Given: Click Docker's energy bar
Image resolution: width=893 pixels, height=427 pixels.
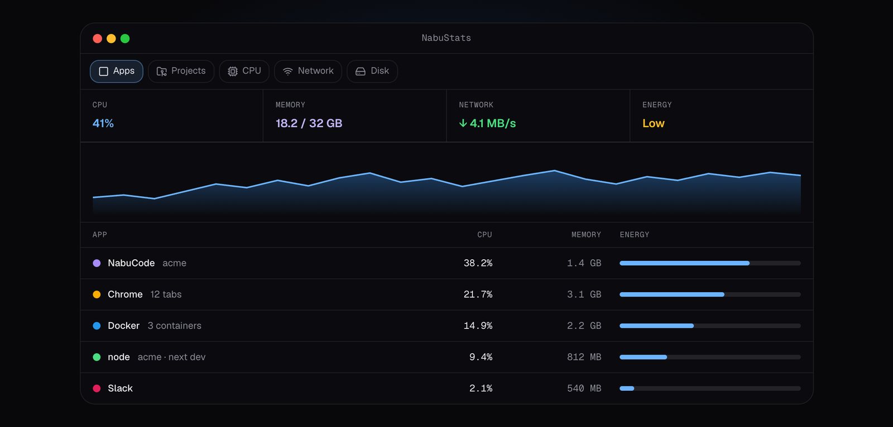Looking at the screenshot, I should point(710,326).
